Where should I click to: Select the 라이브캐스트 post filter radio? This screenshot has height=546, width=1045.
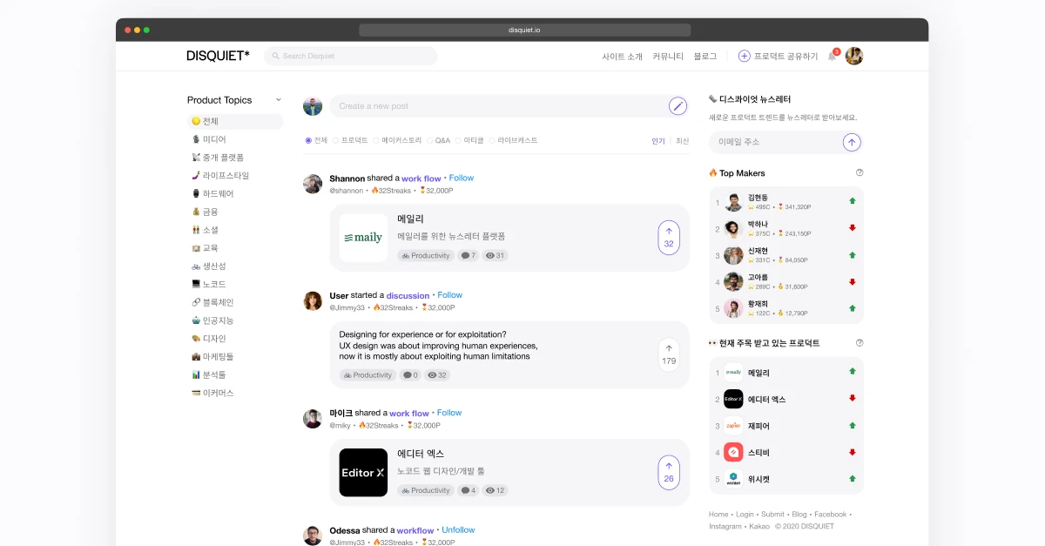(492, 140)
